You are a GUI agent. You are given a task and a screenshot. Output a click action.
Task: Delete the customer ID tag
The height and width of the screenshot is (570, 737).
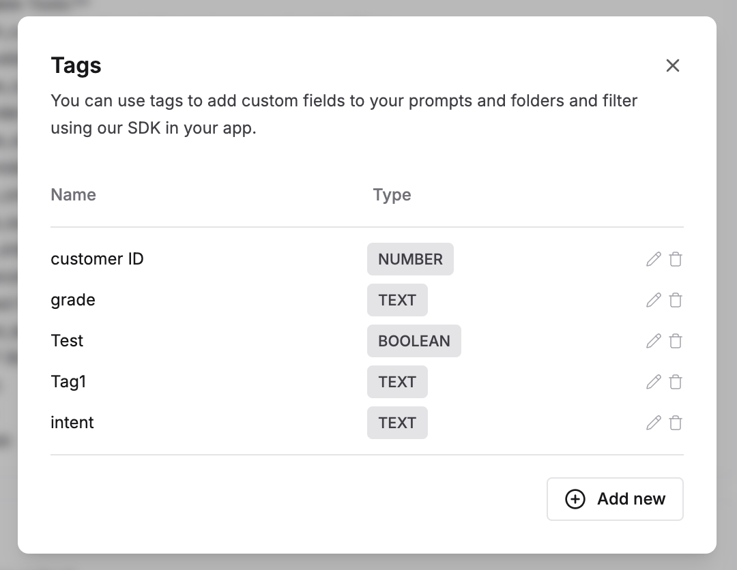click(676, 259)
